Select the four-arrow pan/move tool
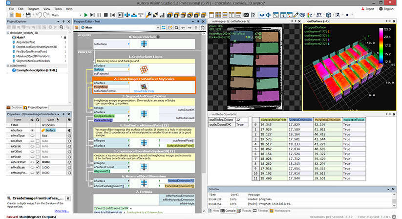 268,15
